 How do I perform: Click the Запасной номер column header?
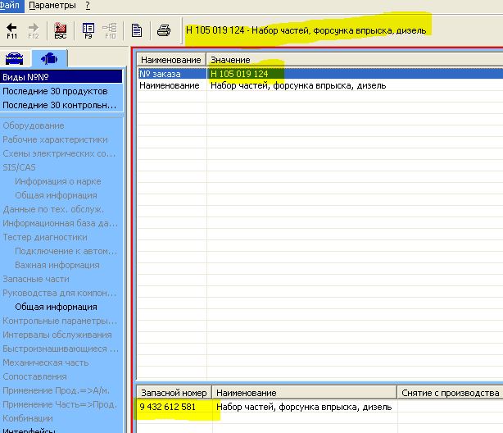point(173,393)
